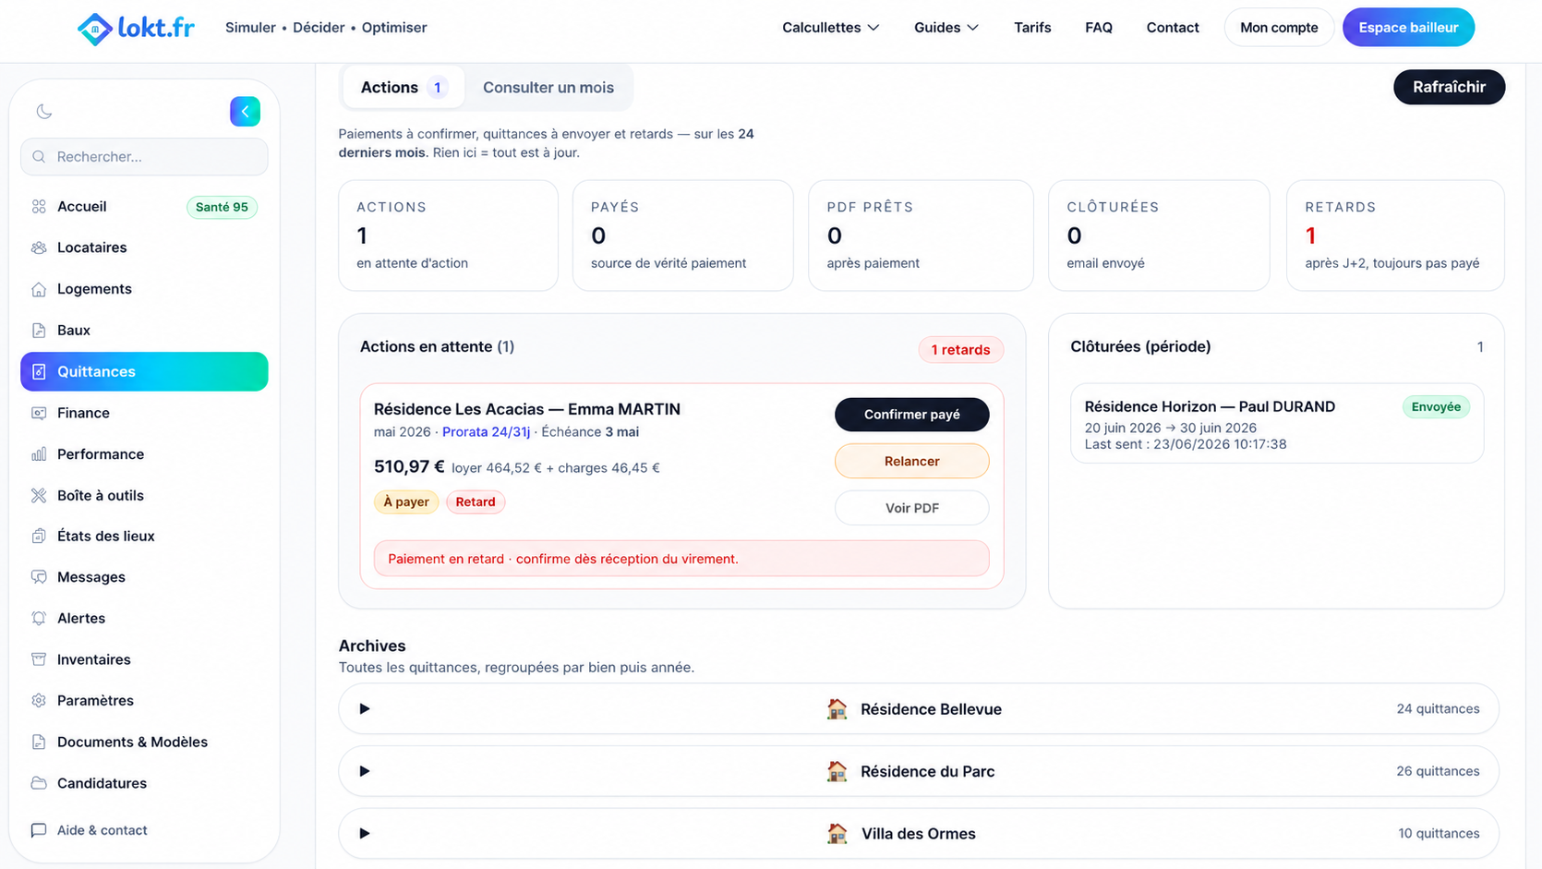Click the Santé 95 badge
Screen dimensions: 1542x869
click(x=222, y=207)
